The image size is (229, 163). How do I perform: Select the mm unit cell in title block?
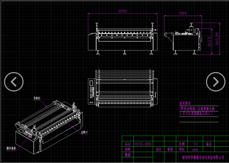195,150
